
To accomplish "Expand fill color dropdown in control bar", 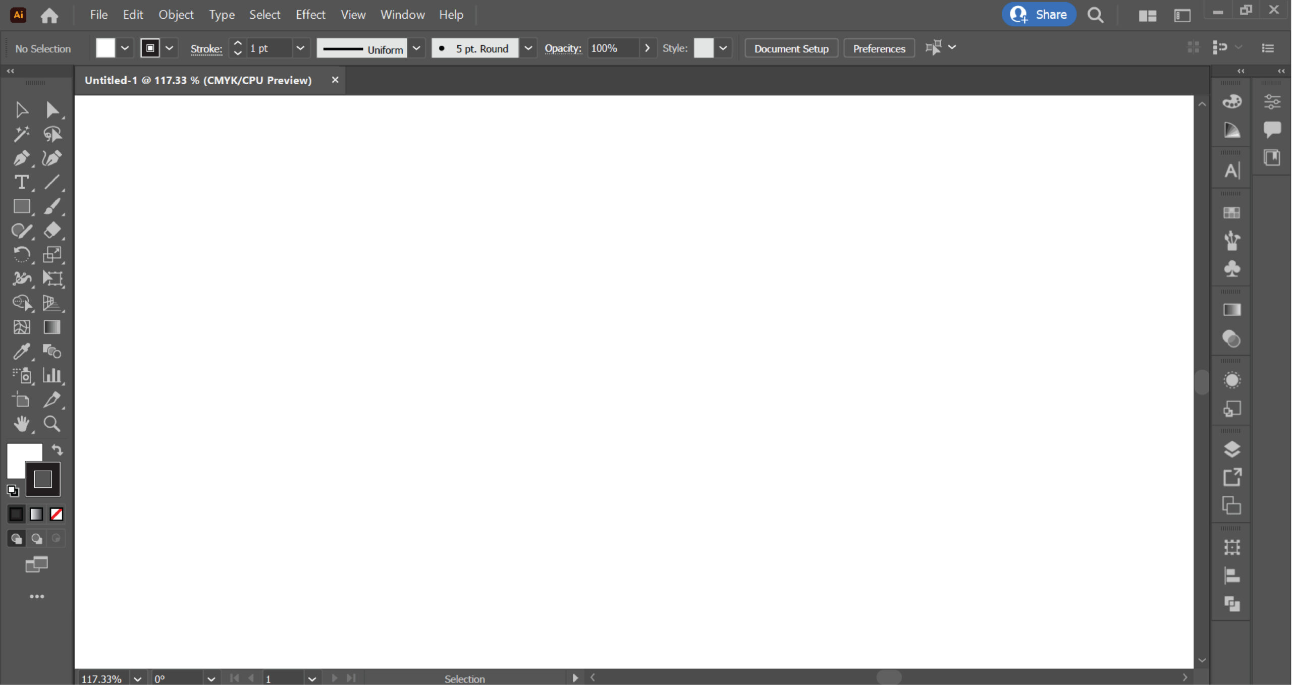I will (x=125, y=48).
